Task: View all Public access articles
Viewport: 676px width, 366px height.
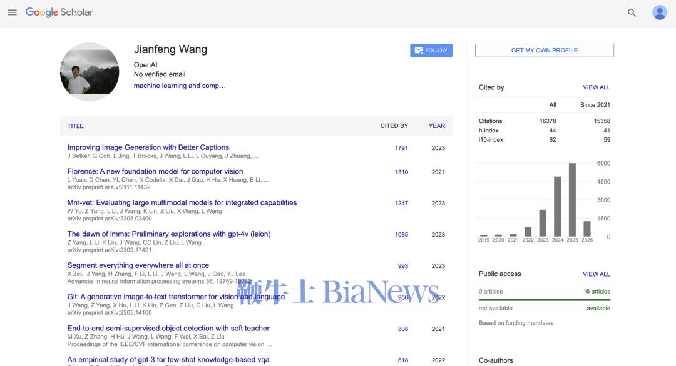Action: coord(596,274)
